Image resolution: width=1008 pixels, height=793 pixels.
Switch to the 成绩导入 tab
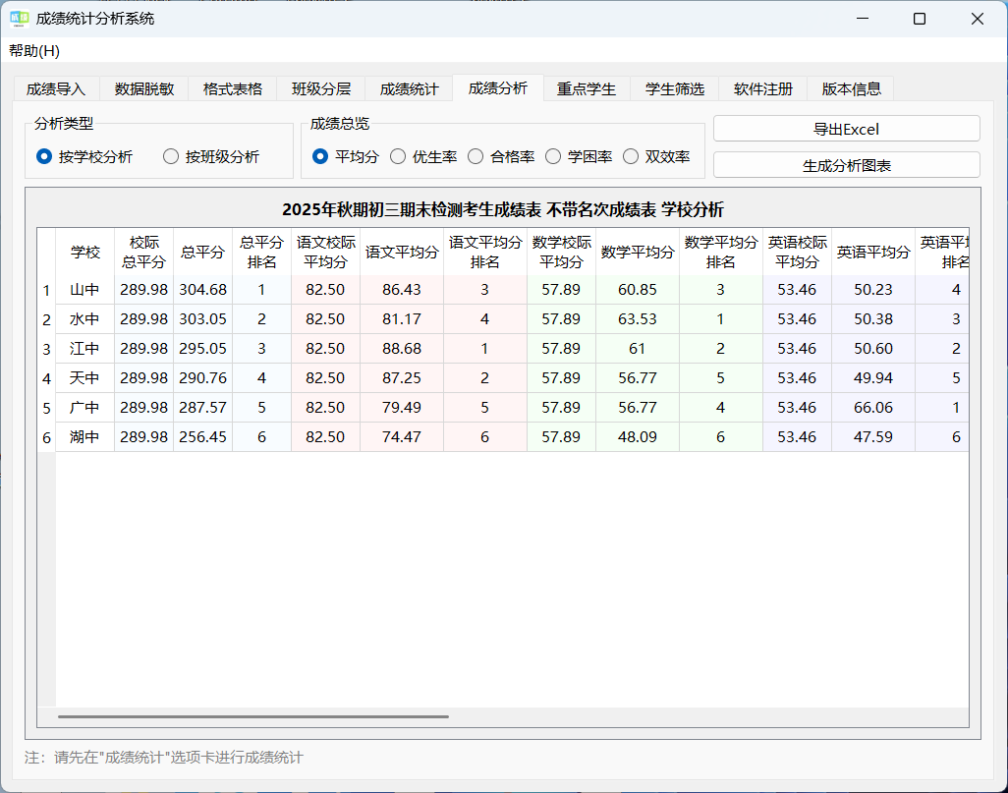pyautogui.click(x=54, y=87)
